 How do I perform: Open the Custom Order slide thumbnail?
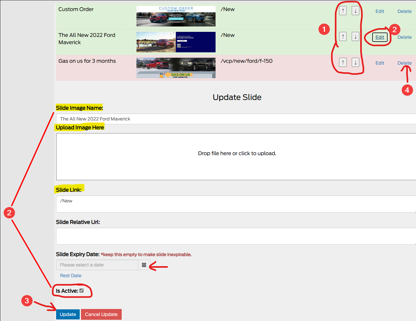[x=176, y=16]
